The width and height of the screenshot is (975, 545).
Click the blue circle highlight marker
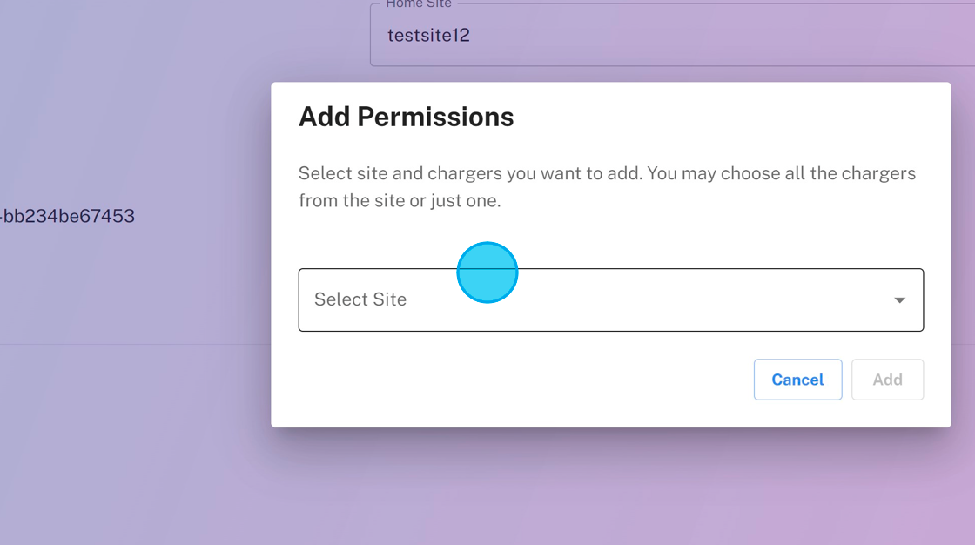[x=487, y=272]
